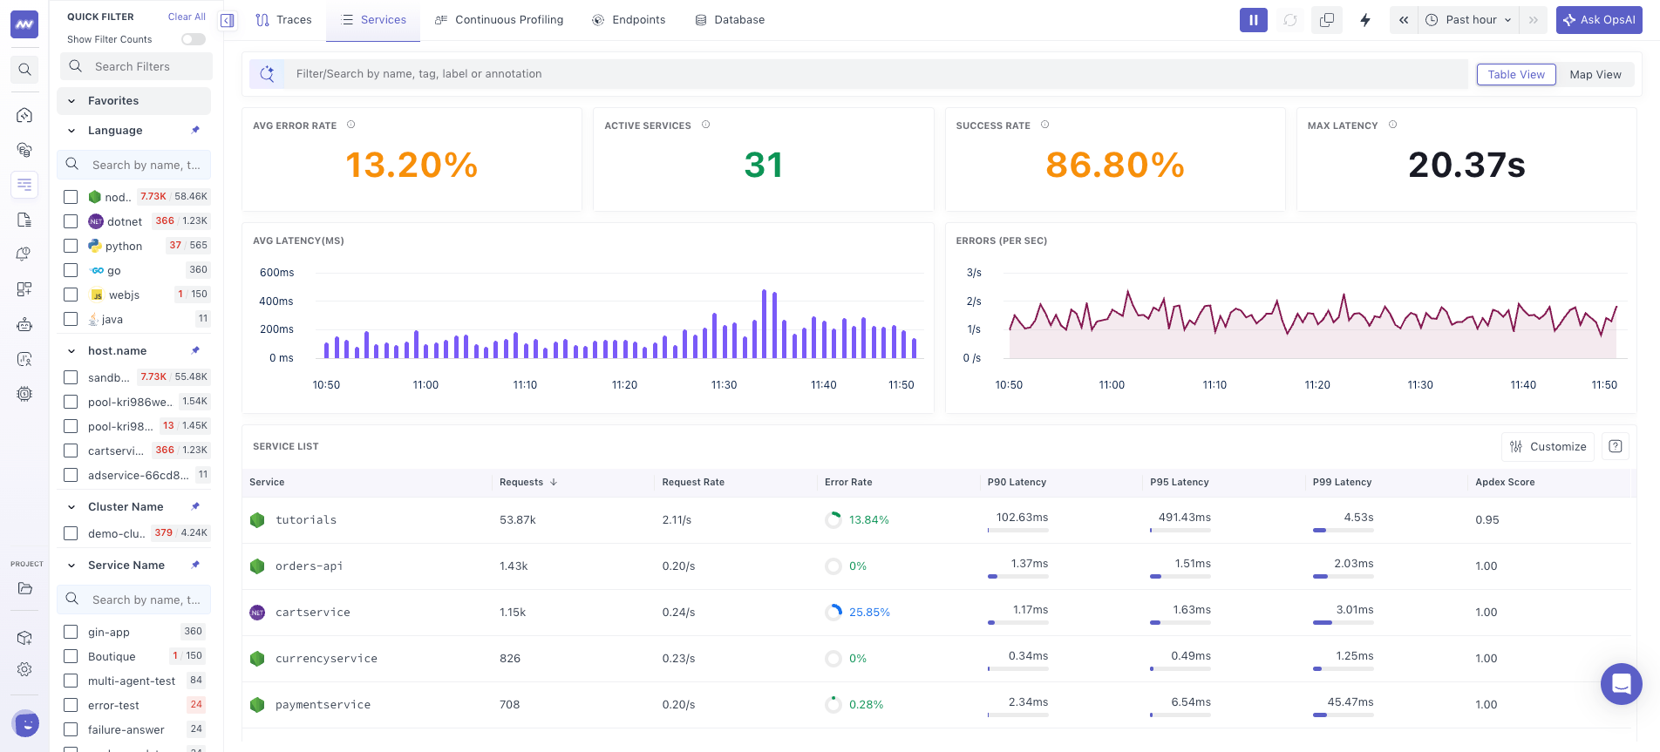This screenshot has height=752, width=1660.
Task: Open settings gear in left navigation
Action: pyautogui.click(x=24, y=669)
